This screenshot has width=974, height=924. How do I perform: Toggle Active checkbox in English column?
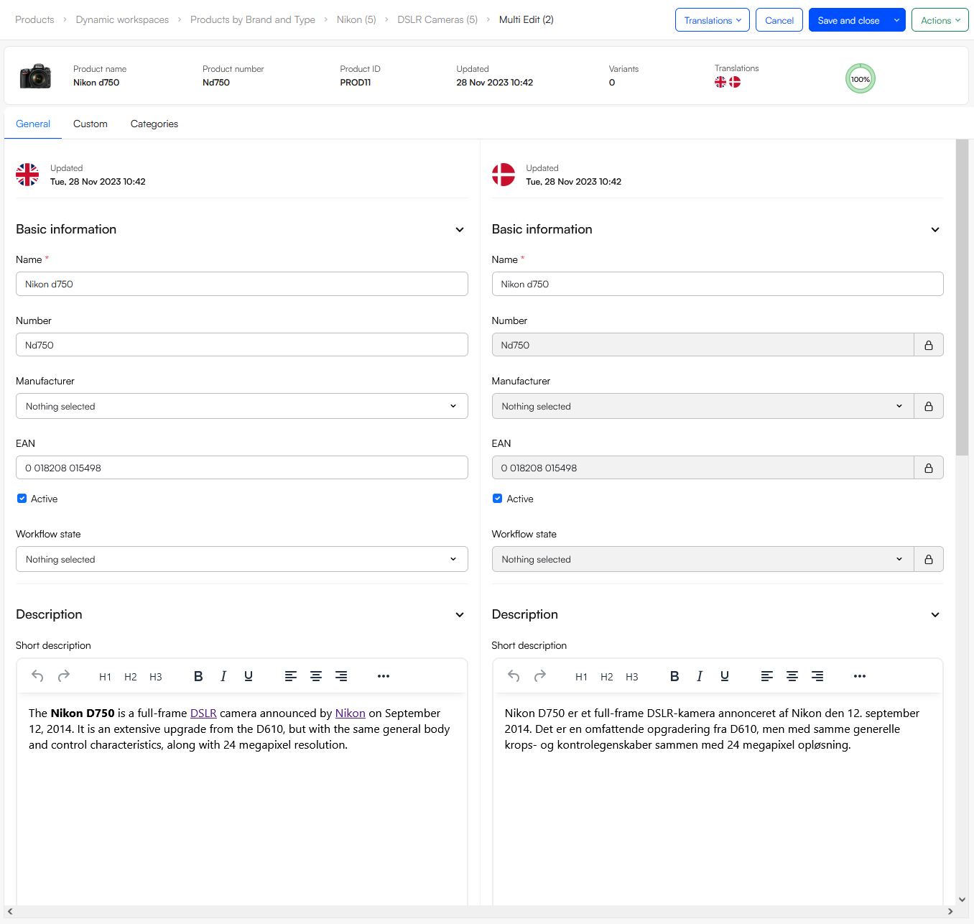[x=22, y=499]
